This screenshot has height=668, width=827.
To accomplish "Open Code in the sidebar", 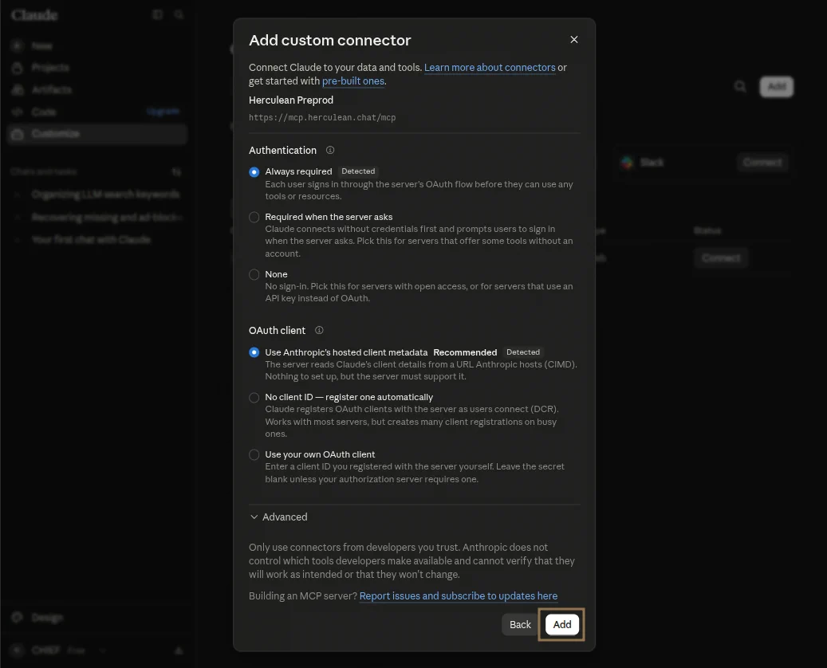I will coord(43,112).
